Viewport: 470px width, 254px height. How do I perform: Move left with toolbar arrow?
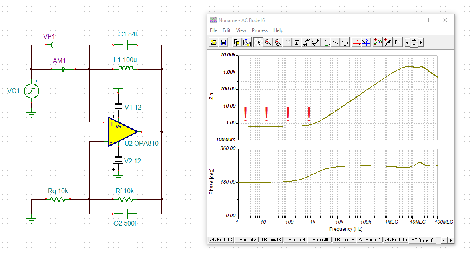pyautogui.click(x=407, y=43)
